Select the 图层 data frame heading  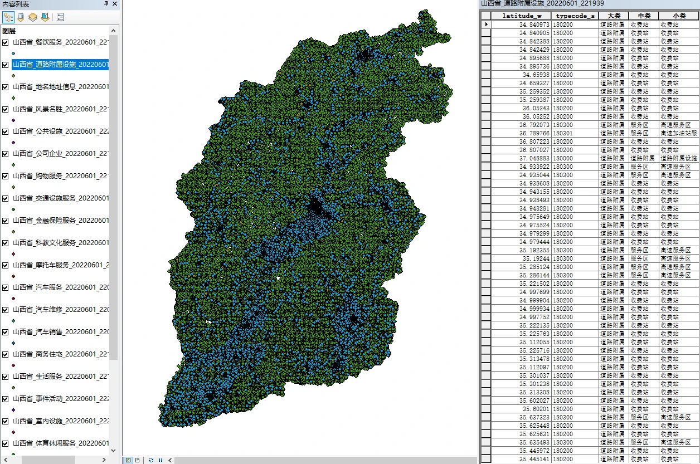click(x=9, y=31)
